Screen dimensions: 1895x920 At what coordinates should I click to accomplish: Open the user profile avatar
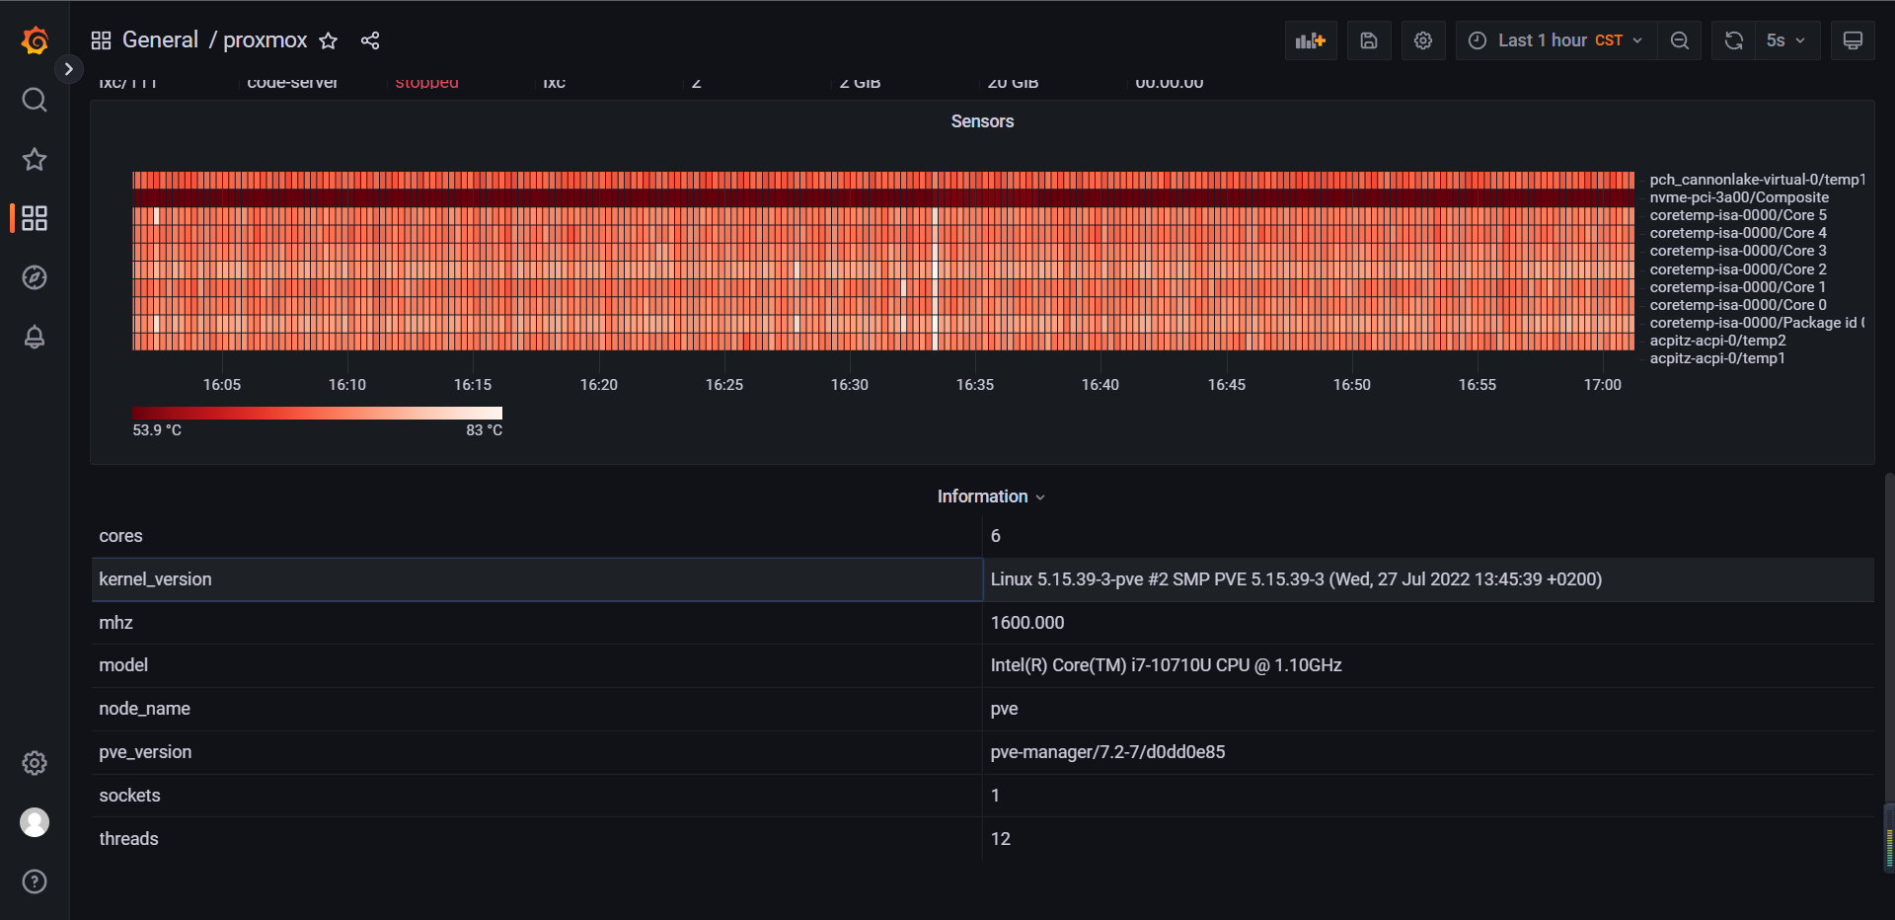[35, 822]
